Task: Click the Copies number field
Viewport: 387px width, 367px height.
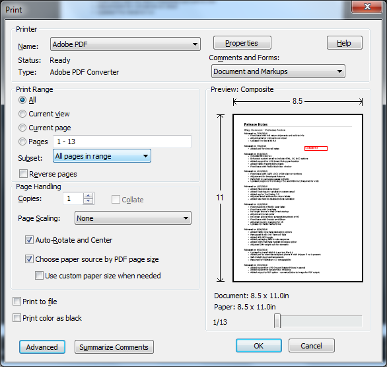Action: [x=73, y=198]
